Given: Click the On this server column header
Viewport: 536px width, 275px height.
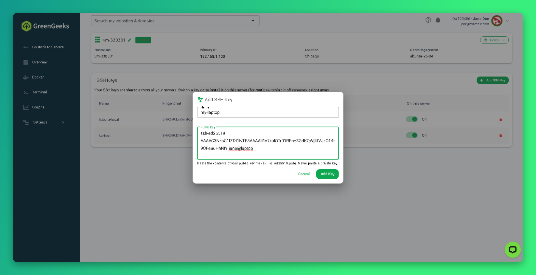Looking at the screenshot, I should click(418, 103).
